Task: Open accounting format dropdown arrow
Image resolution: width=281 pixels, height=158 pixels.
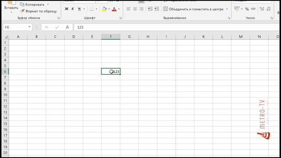Action: [241, 9]
